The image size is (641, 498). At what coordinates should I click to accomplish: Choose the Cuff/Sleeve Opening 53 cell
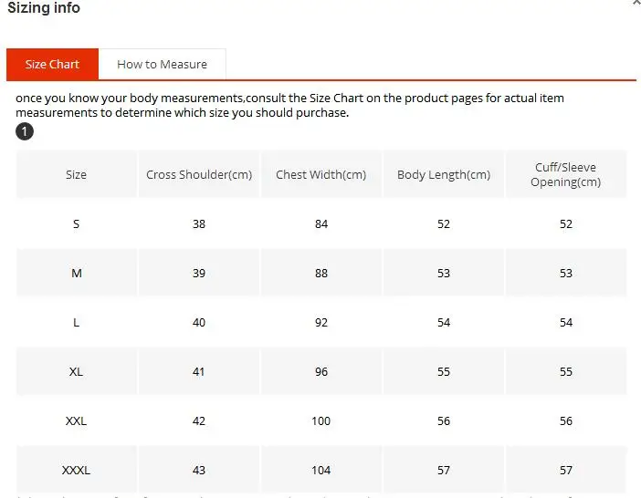(x=566, y=273)
